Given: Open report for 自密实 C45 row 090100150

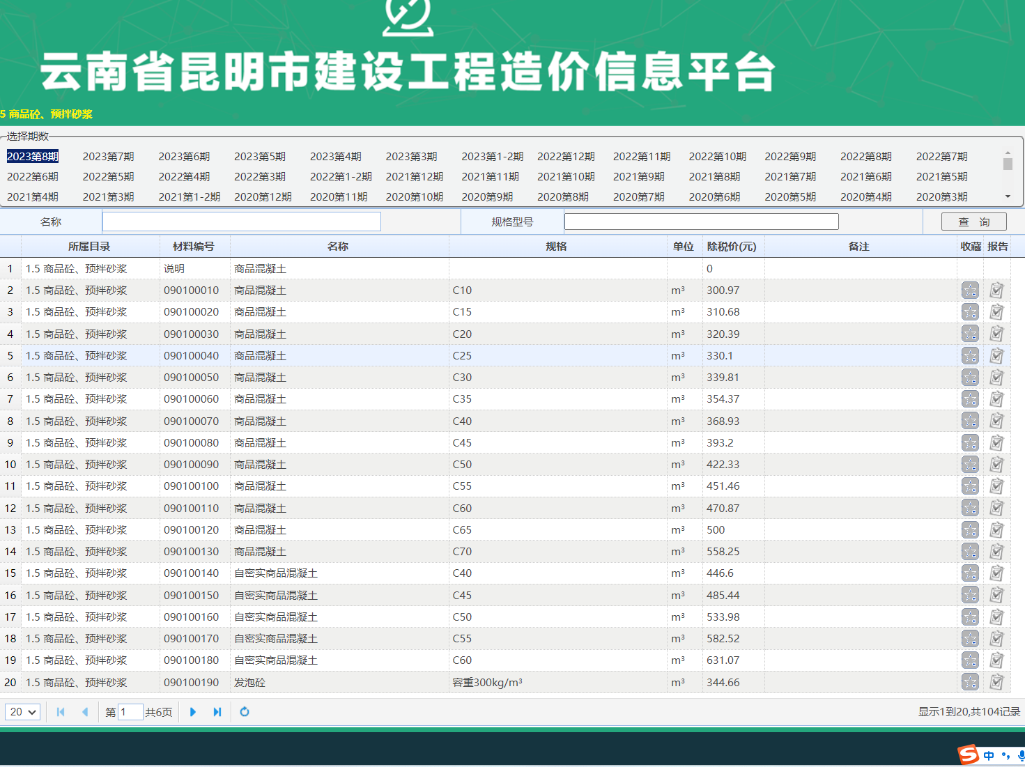Looking at the screenshot, I should click(x=996, y=595).
